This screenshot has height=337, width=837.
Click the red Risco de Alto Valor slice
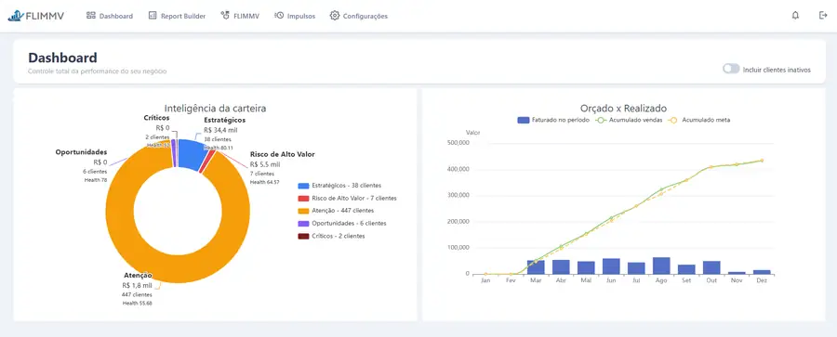point(208,161)
